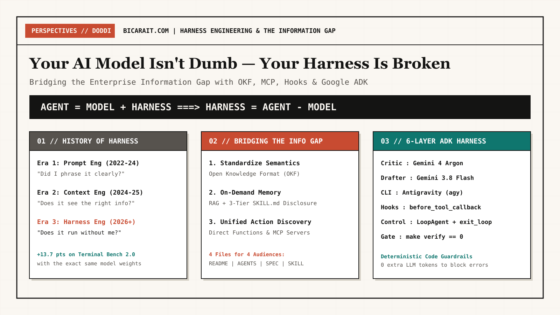This screenshot has height=315, width=560.
Task: Select '2. On-Demand Memory' heading
Action: [245, 192]
